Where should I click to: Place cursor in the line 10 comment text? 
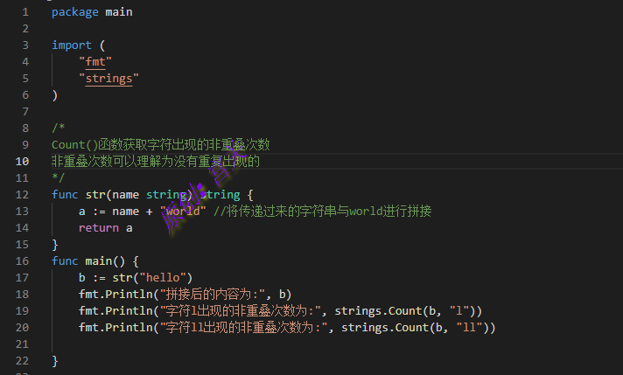click(x=156, y=162)
